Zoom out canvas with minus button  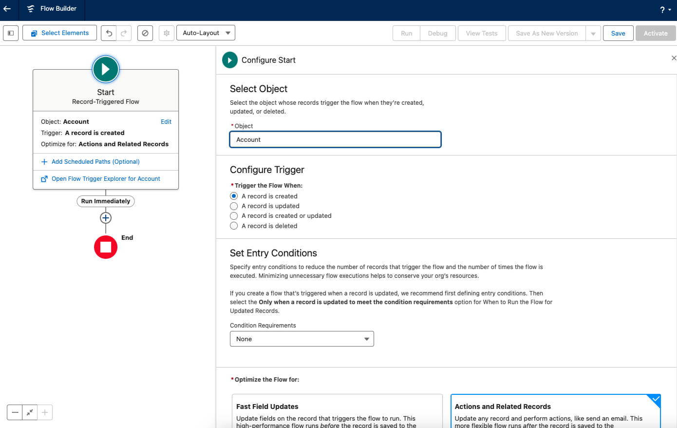coord(15,412)
